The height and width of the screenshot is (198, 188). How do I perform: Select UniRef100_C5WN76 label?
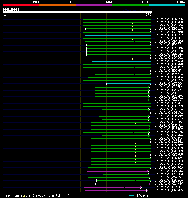tap(169, 132)
